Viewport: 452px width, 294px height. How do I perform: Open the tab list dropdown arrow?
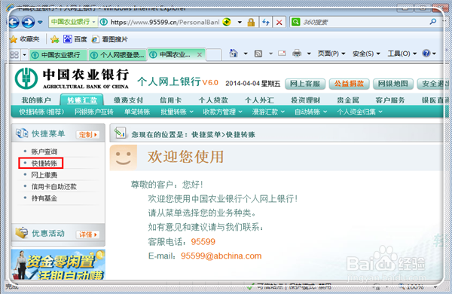(25, 54)
